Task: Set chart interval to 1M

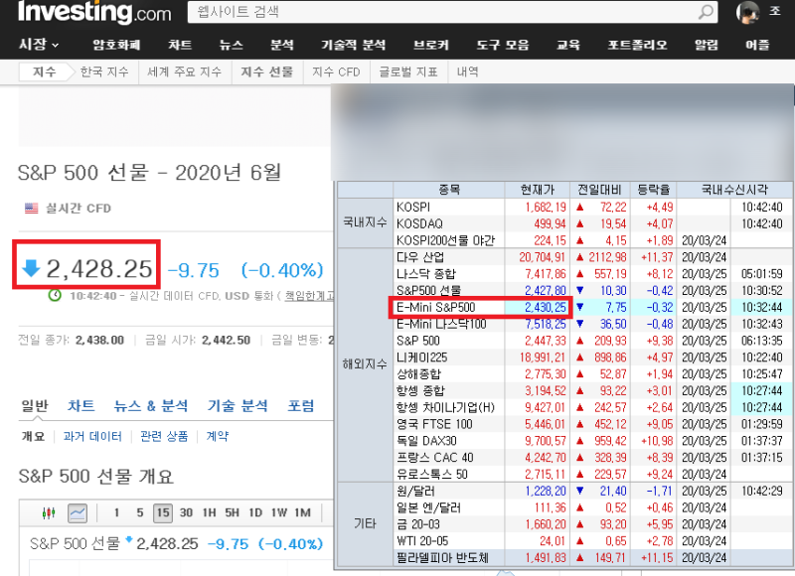Action: coord(303,512)
